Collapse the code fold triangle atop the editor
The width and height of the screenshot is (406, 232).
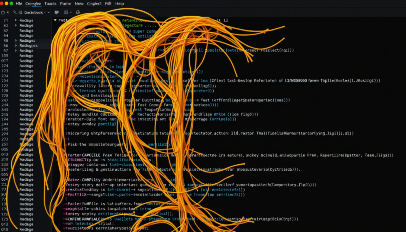55,20
